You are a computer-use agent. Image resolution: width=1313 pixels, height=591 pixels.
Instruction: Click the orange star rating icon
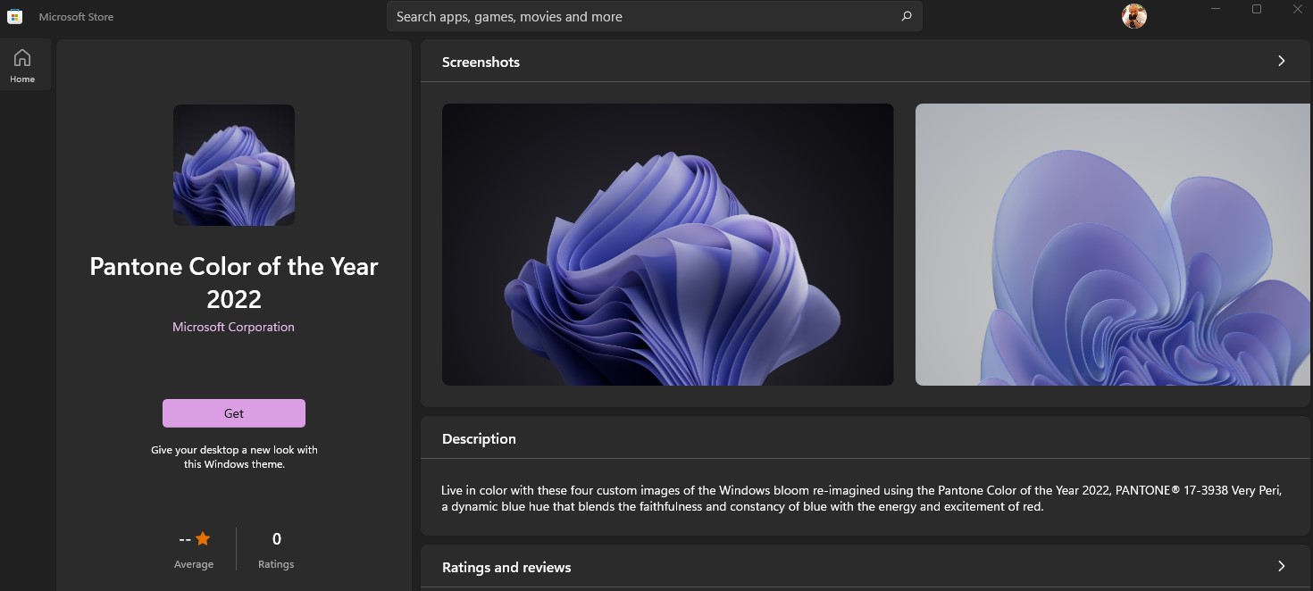(203, 538)
